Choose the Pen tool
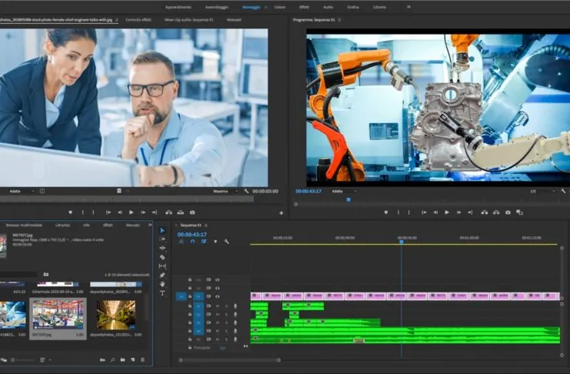 pos(162,275)
